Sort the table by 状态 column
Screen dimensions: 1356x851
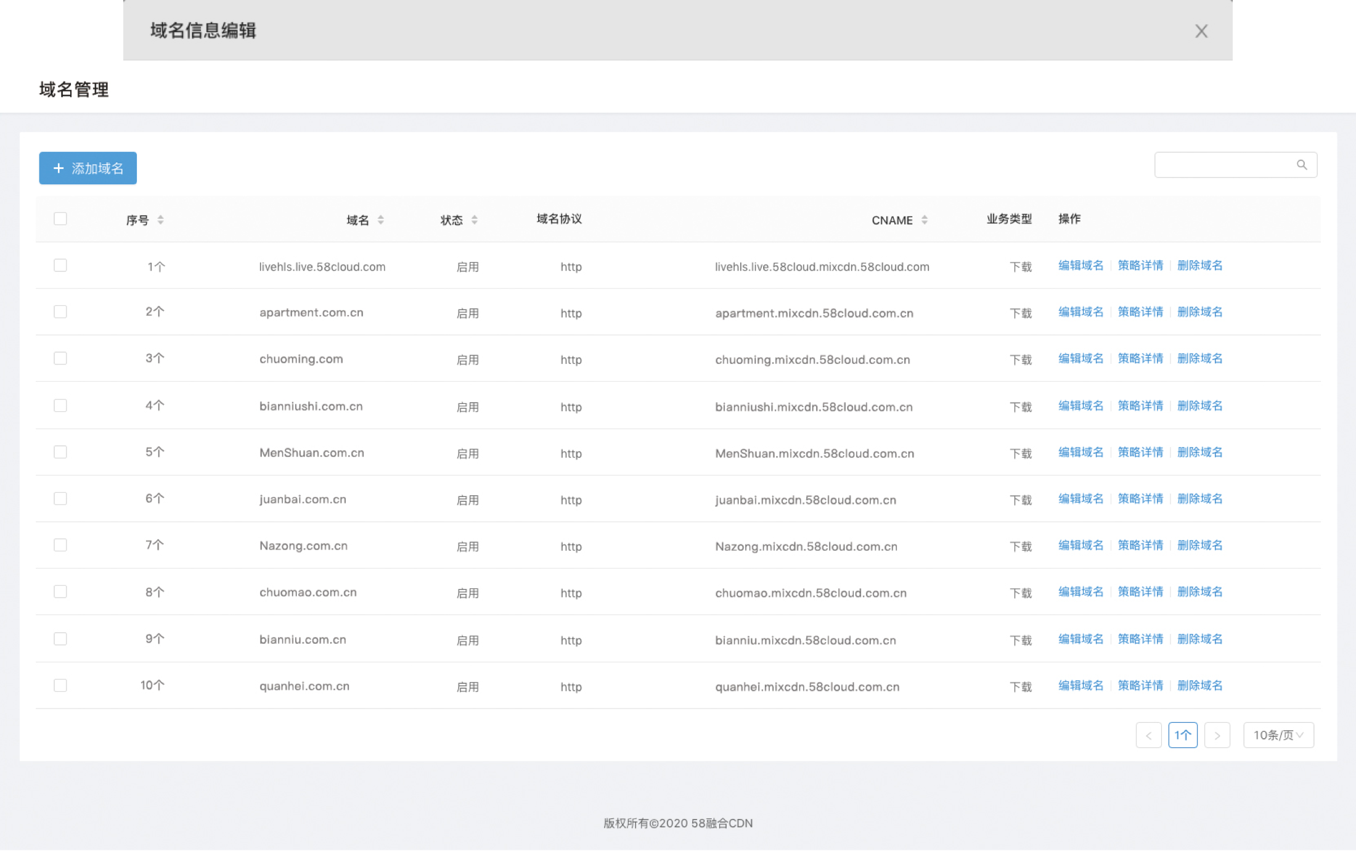(x=474, y=220)
